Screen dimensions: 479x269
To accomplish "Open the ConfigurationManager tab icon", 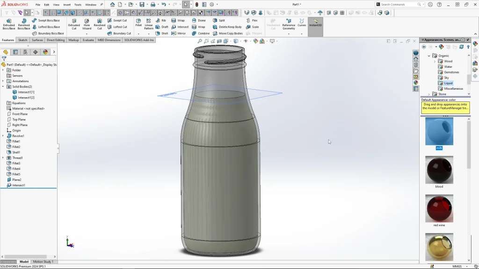I will (25, 52).
